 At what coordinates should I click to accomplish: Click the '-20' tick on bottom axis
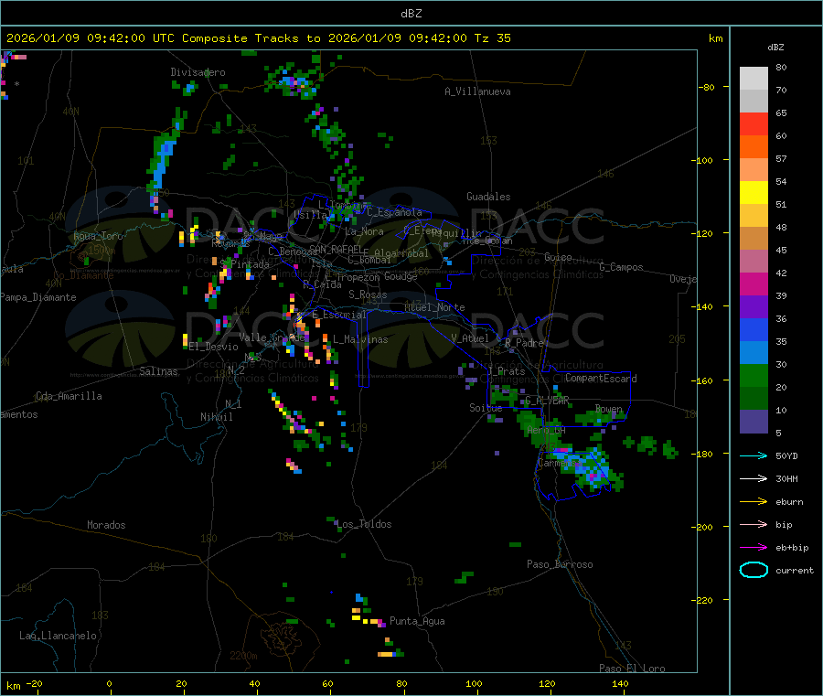[35, 683]
